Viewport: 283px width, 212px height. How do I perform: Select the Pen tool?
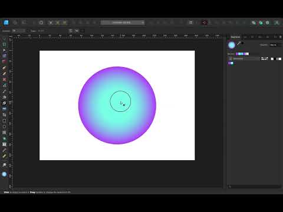4,68
